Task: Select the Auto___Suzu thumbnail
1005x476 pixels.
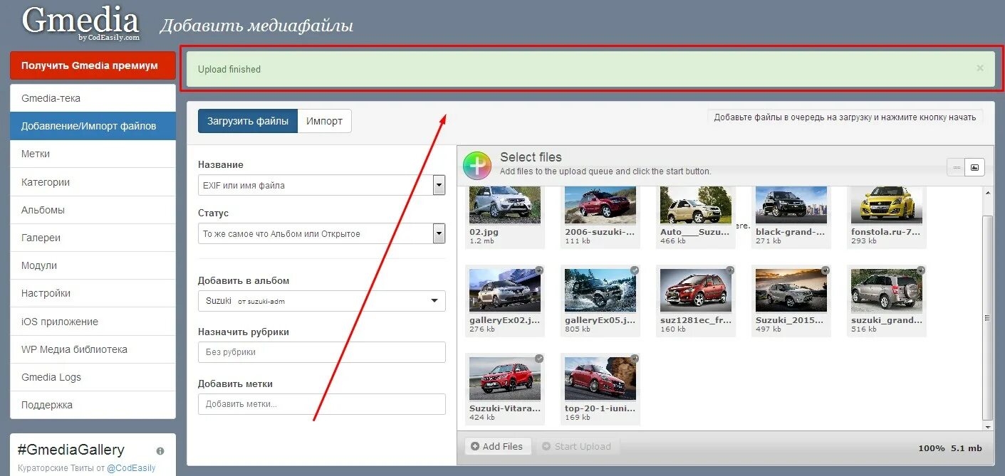Action: click(695, 206)
